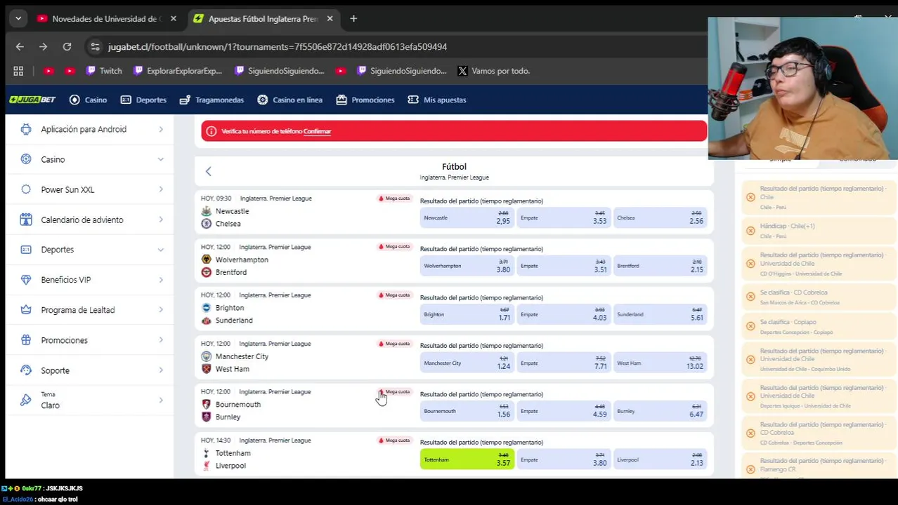Open the Jugabet logo home link
This screenshot has height=505, width=898.
32,100
